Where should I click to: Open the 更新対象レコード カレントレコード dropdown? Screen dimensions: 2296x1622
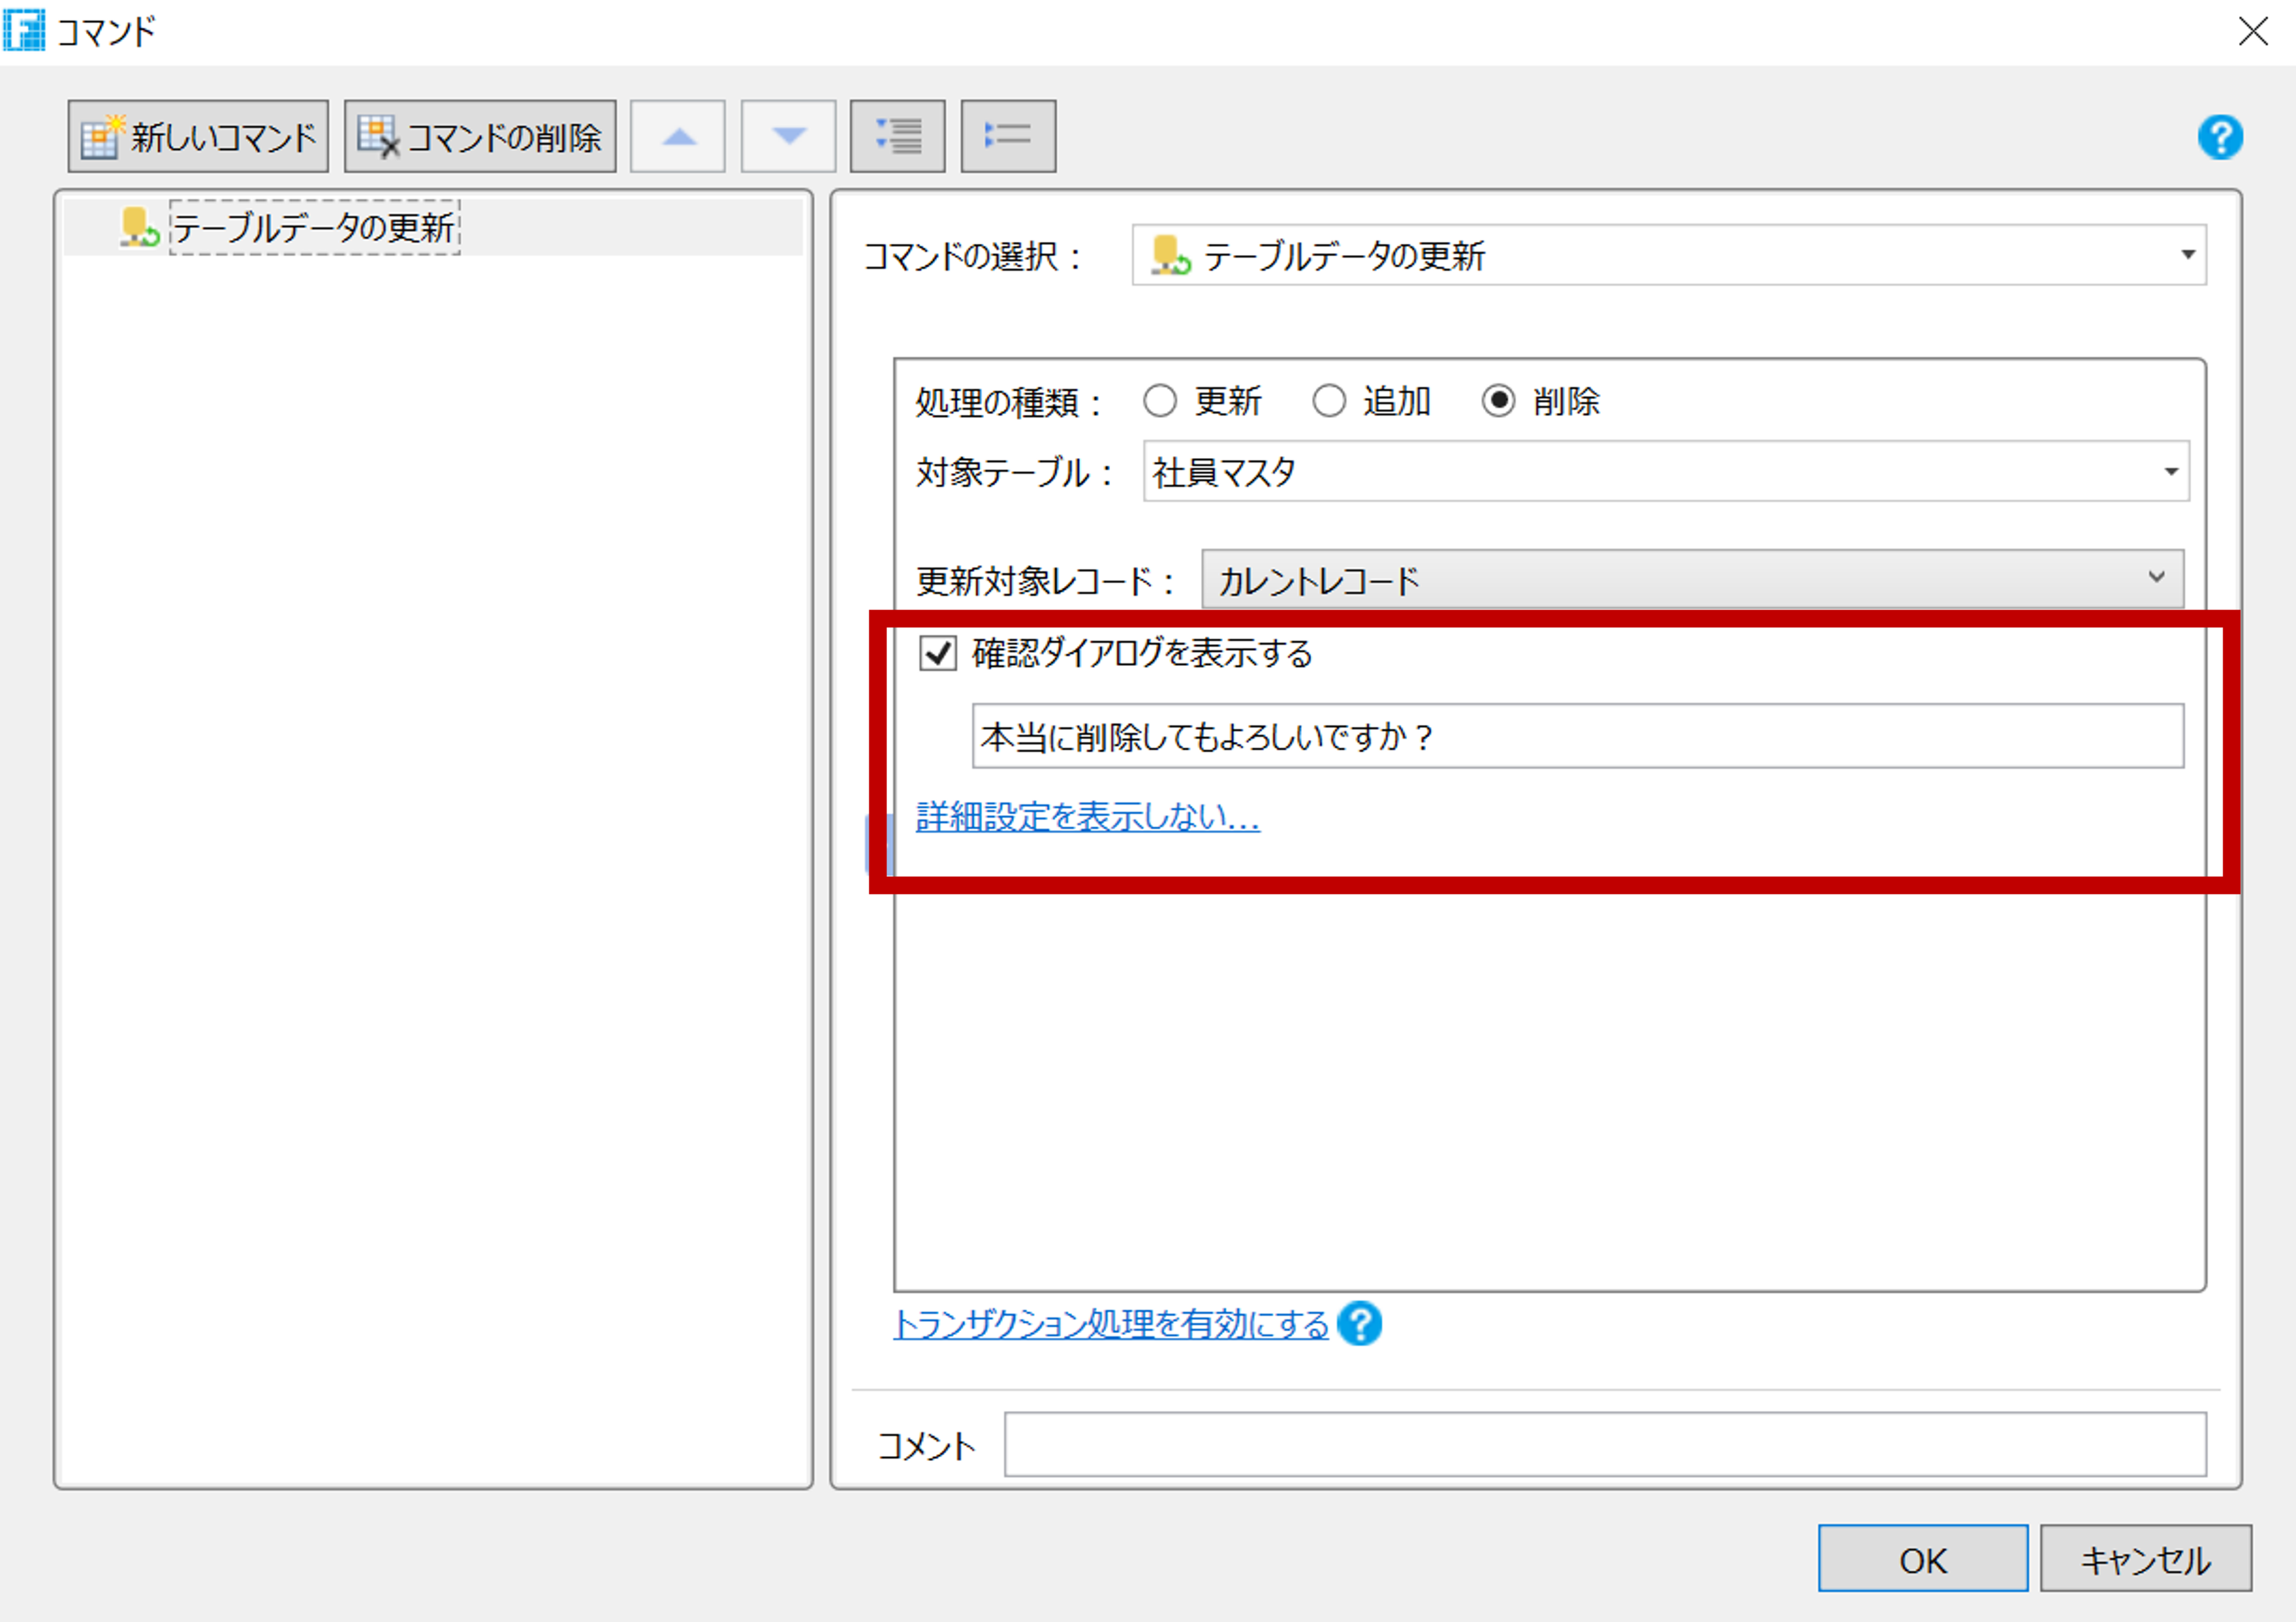pos(1691,579)
